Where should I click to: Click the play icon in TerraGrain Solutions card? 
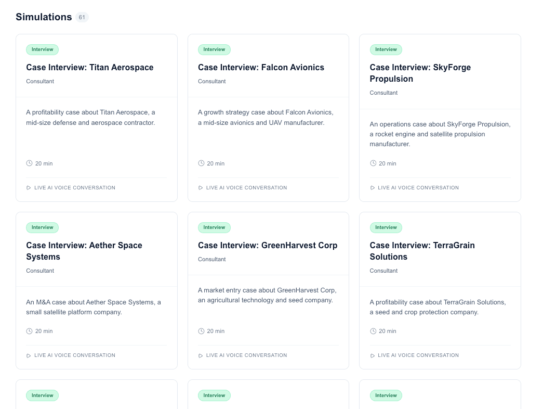[373, 355]
